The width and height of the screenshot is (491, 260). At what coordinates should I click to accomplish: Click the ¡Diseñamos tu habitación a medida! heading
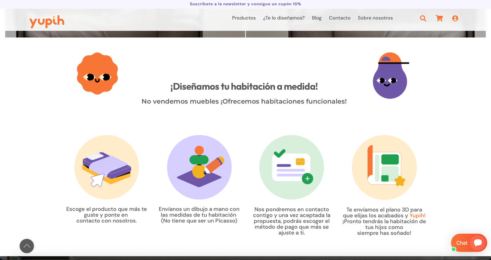click(244, 87)
